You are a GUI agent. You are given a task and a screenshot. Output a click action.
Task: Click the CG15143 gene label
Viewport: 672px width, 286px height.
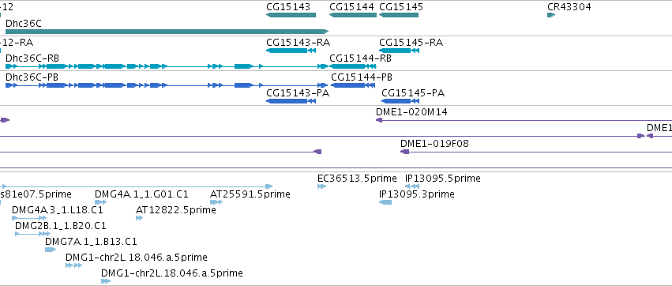point(288,7)
